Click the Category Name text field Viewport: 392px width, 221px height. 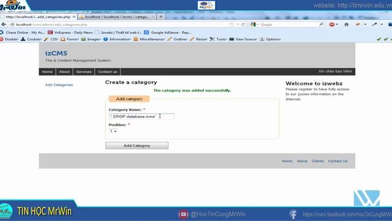[x=141, y=117]
